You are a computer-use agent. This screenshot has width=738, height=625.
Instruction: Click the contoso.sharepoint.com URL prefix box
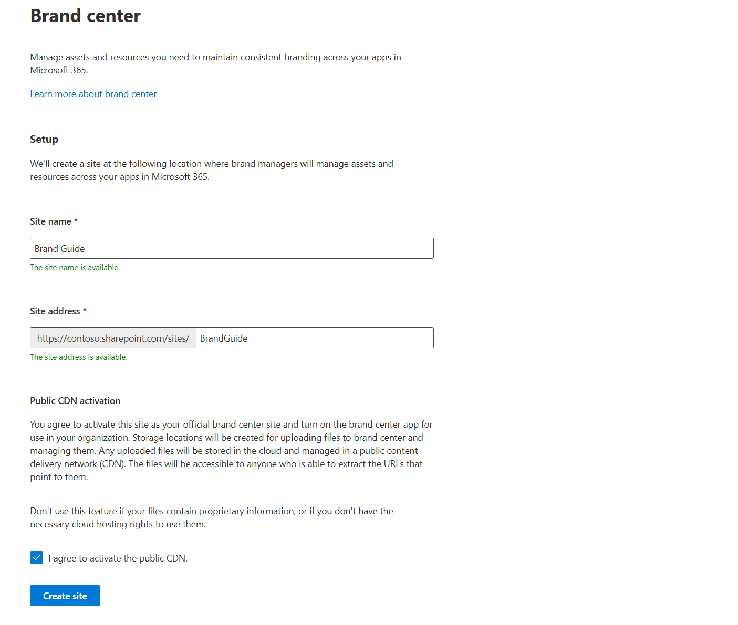click(113, 338)
